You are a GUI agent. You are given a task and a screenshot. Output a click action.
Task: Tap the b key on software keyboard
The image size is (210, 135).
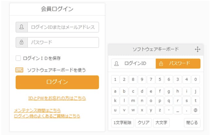(x=124, y=91)
